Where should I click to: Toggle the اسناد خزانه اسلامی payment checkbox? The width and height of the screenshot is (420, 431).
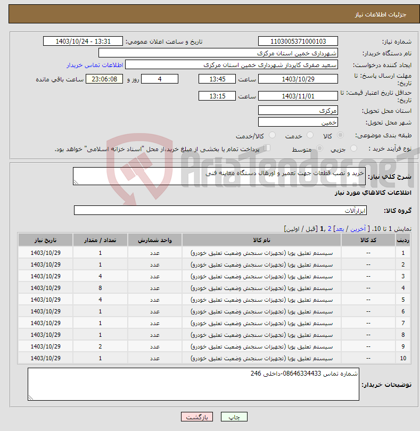[x=267, y=148]
